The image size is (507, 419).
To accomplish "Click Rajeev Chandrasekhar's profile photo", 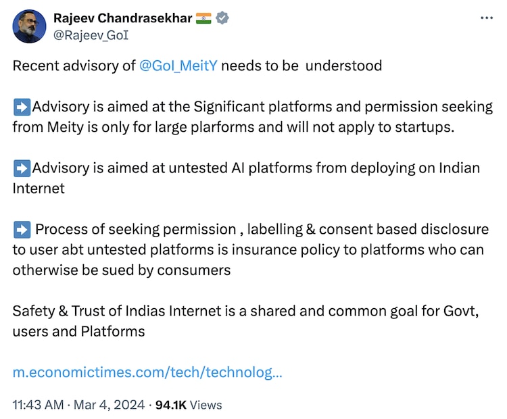I will click(x=29, y=26).
